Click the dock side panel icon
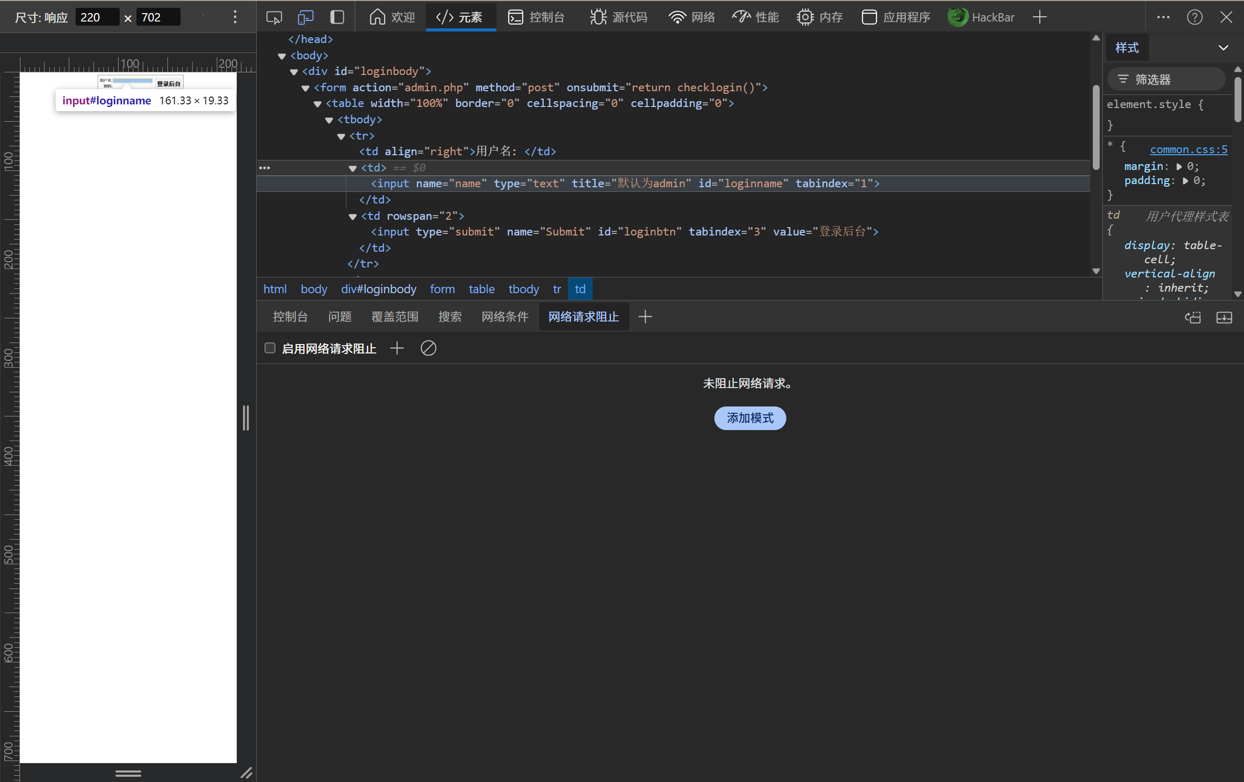This screenshot has height=782, width=1244. point(337,17)
